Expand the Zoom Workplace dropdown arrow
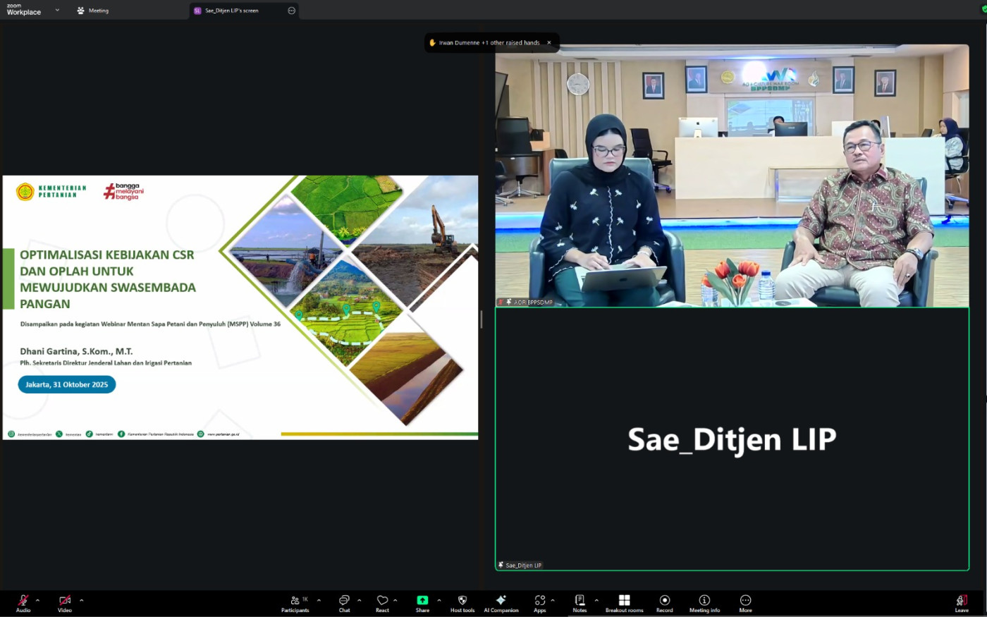The width and height of the screenshot is (987, 617). tap(57, 10)
